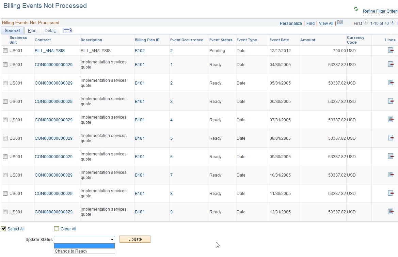Image resolution: width=398 pixels, height=257 pixels.
Task: Open Lines for event occurrence 9
Action: 391,211
